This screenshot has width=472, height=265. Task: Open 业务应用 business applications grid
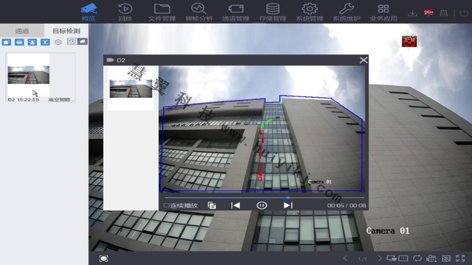(x=383, y=12)
